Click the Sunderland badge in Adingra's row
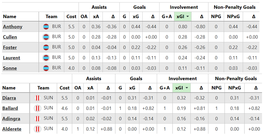Screen dimensions: 263x135 click(x=38, y=118)
